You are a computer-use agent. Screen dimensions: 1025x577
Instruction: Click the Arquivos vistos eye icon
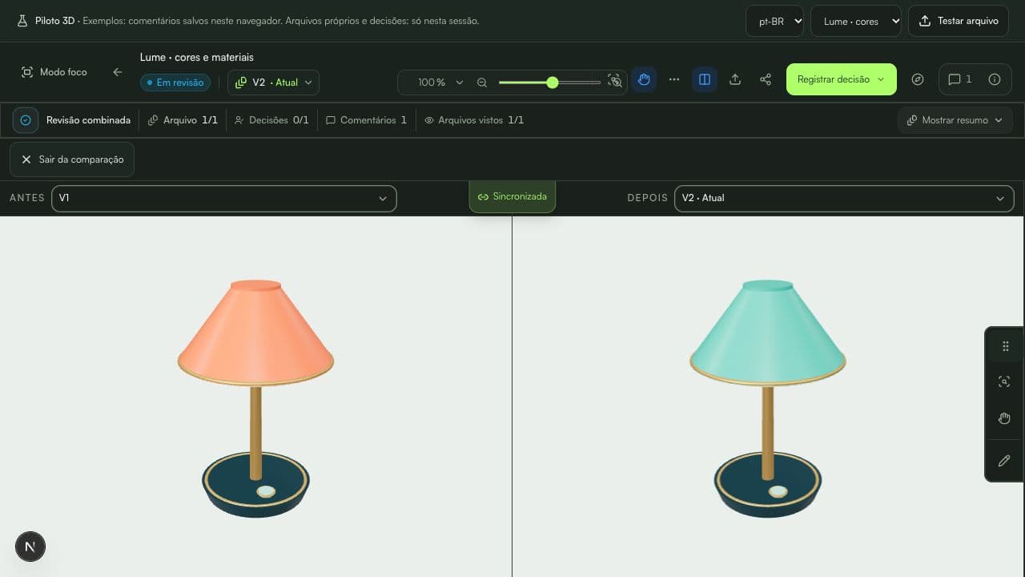click(429, 120)
